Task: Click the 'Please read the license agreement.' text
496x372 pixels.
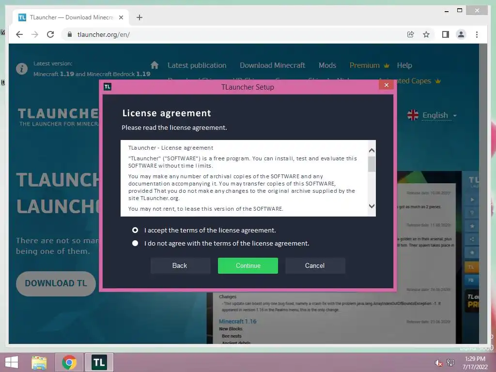Action: click(174, 127)
